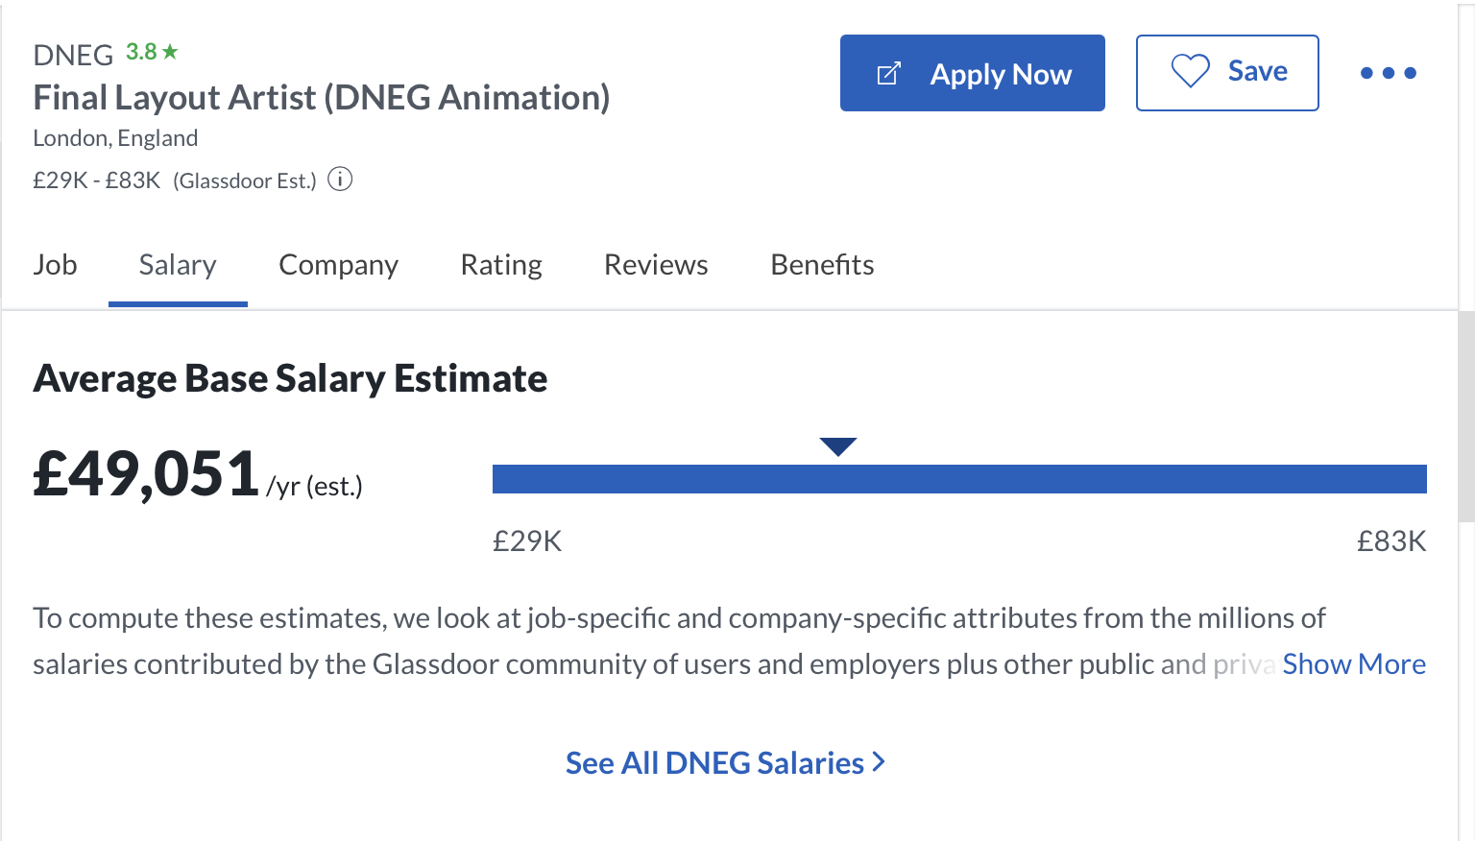Screen dimensions: 1475x841
Task: Select the Salary tab
Action: click(178, 265)
